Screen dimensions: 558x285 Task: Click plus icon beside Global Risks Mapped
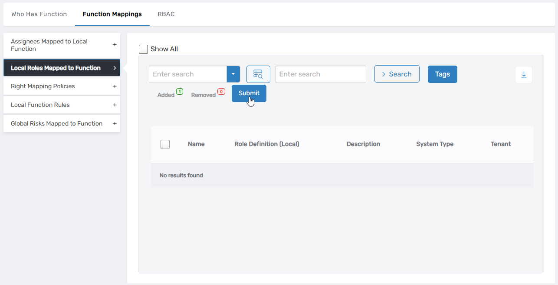[x=115, y=124]
